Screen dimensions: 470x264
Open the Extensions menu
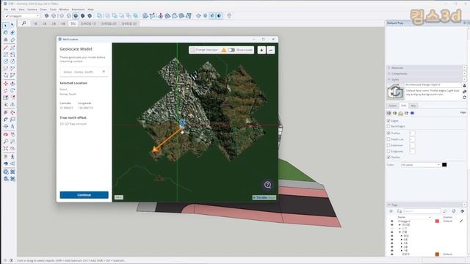click(78, 10)
